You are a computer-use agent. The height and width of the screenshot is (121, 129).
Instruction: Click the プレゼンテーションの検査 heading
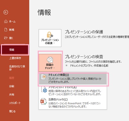(x=84, y=56)
